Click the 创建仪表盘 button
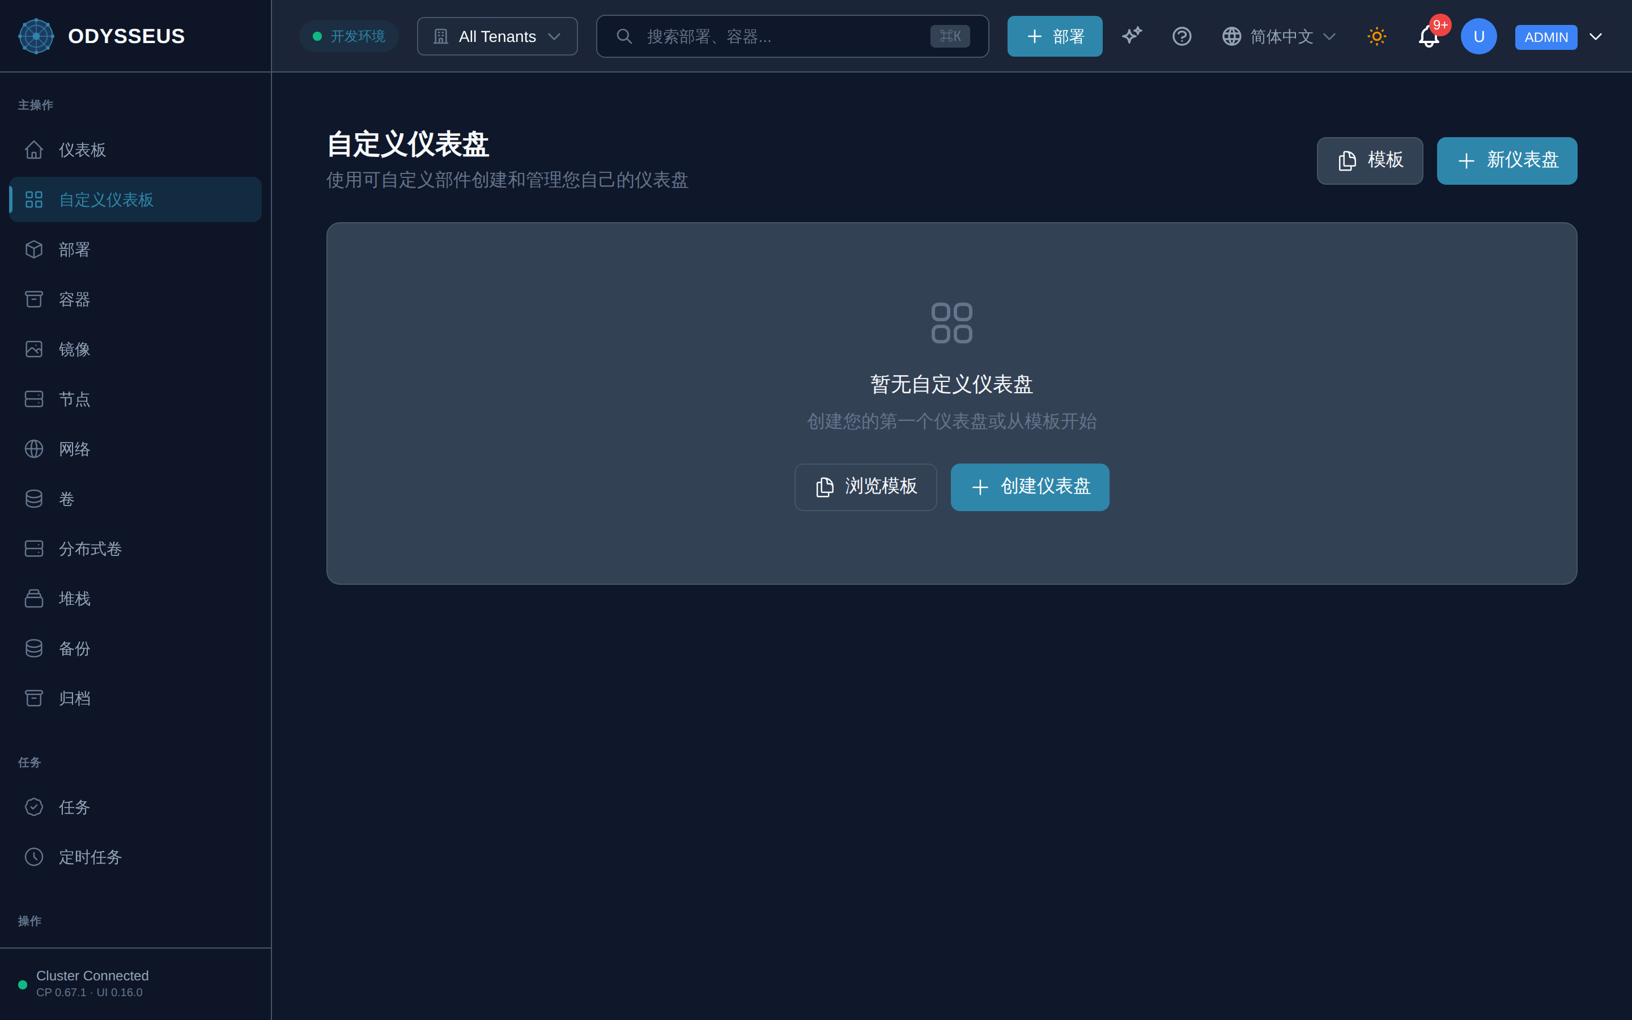Image resolution: width=1632 pixels, height=1020 pixels. coord(1030,487)
